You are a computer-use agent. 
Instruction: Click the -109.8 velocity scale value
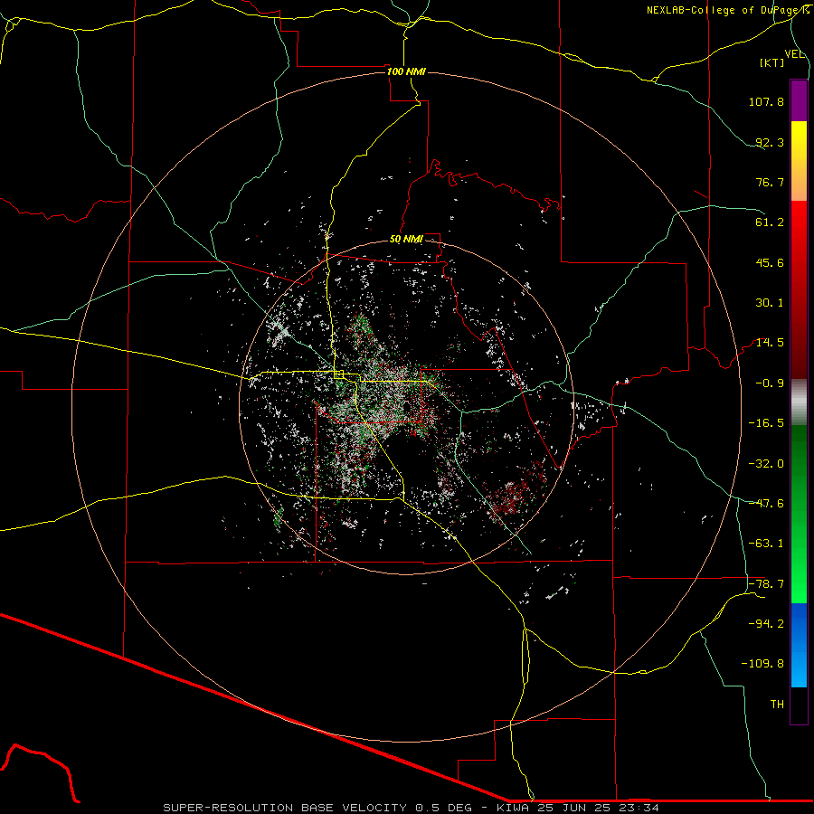point(762,664)
